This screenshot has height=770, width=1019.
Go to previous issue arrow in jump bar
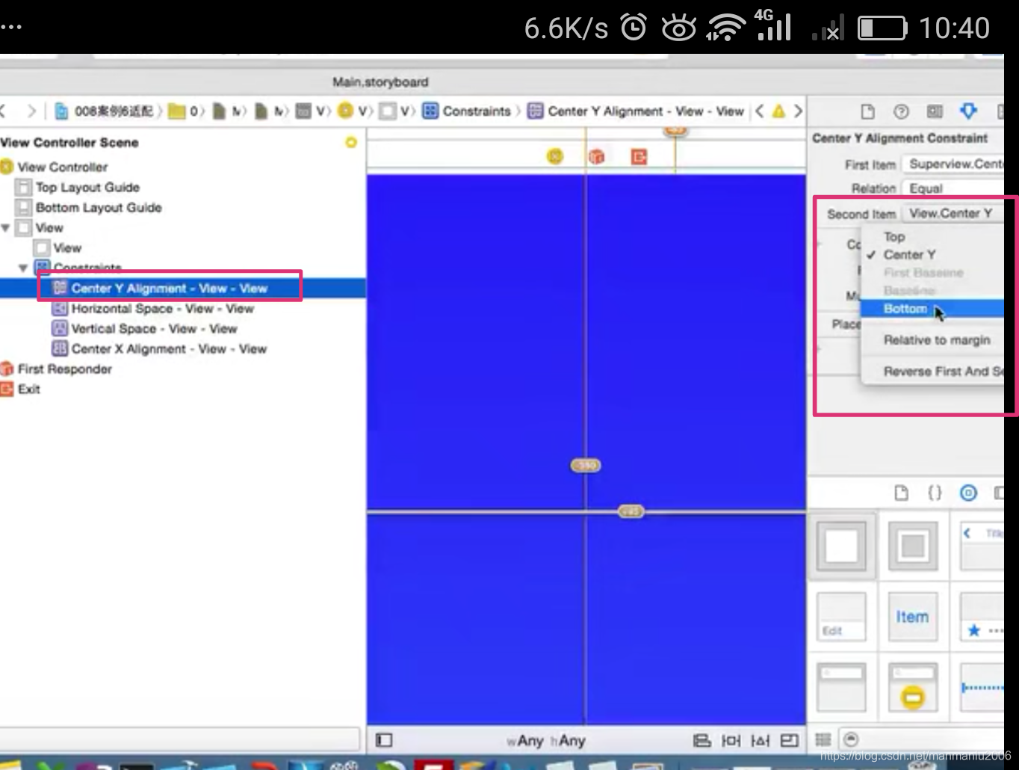759,111
